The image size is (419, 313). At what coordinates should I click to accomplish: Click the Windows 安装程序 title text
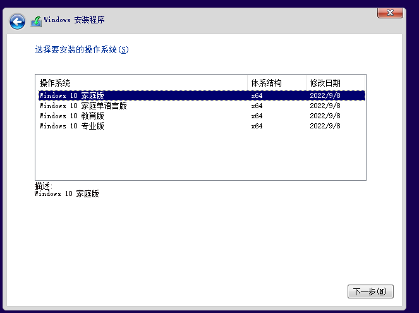tap(75, 20)
